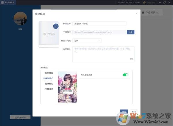Click the 作品简介 text area
This screenshot has width=173, height=126.
103,54
